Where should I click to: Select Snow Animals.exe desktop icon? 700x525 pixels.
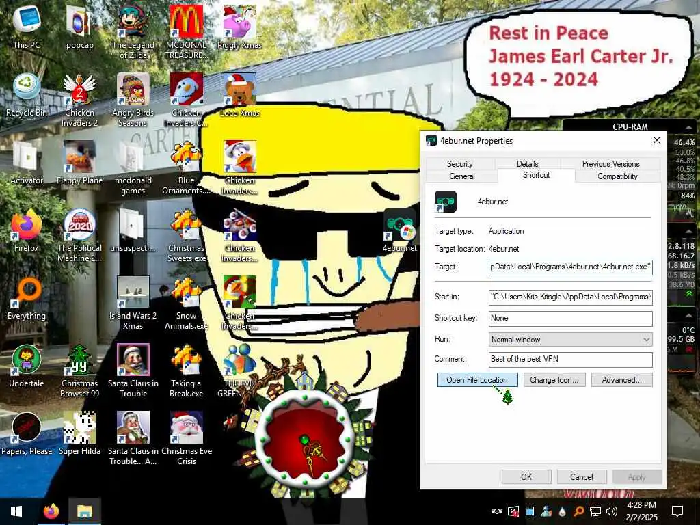coord(186,303)
